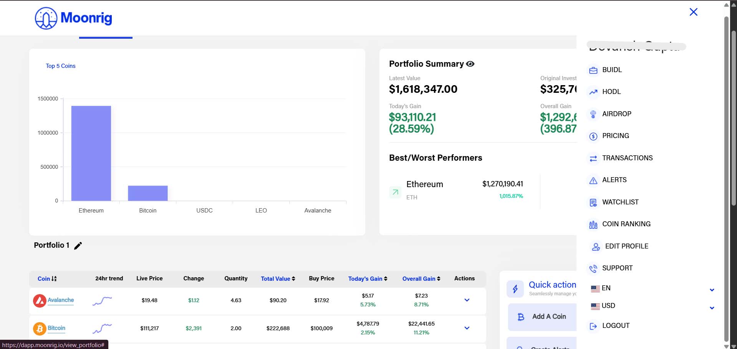Click the COIN RANKING icon
The height and width of the screenshot is (349, 737).
pos(593,224)
